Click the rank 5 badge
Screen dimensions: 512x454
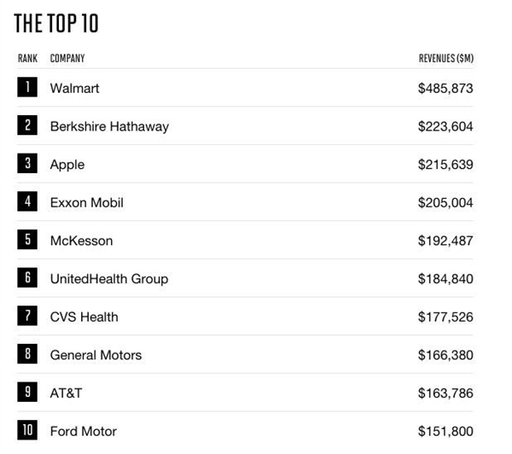pyautogui.click(x=27, y=241)
